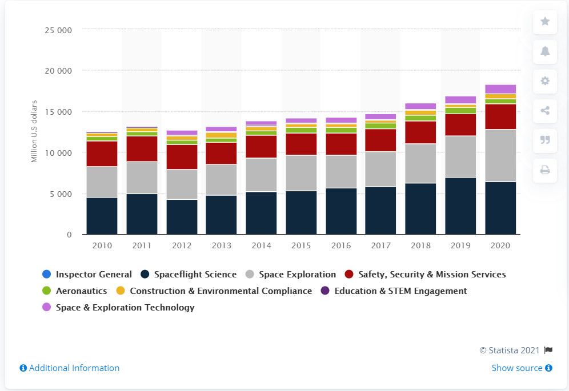The width and height of the screenshot is (569, 391).
Task: Click the bell notification alert icon
Action: (x=544, y=51)
